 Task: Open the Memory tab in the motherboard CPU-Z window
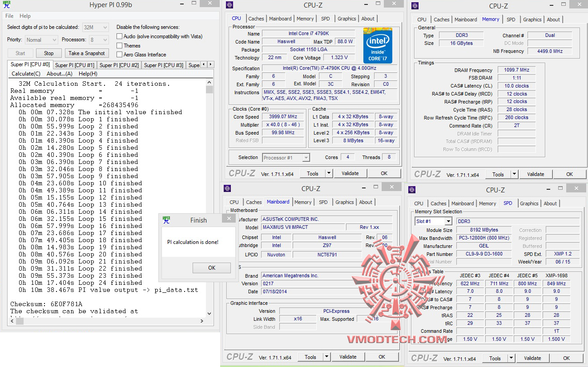(x=303, y=202)
